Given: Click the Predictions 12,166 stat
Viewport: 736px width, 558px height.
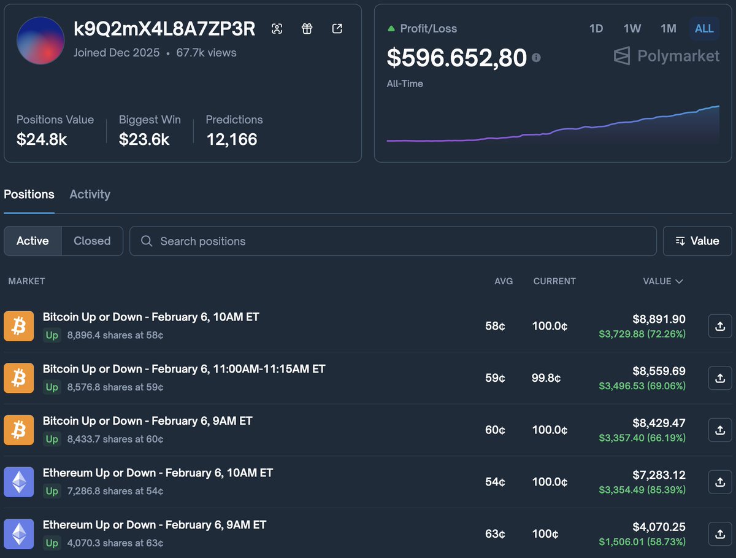Looking at the screenshot, I should pyautogui.click(x=234, y=130).
